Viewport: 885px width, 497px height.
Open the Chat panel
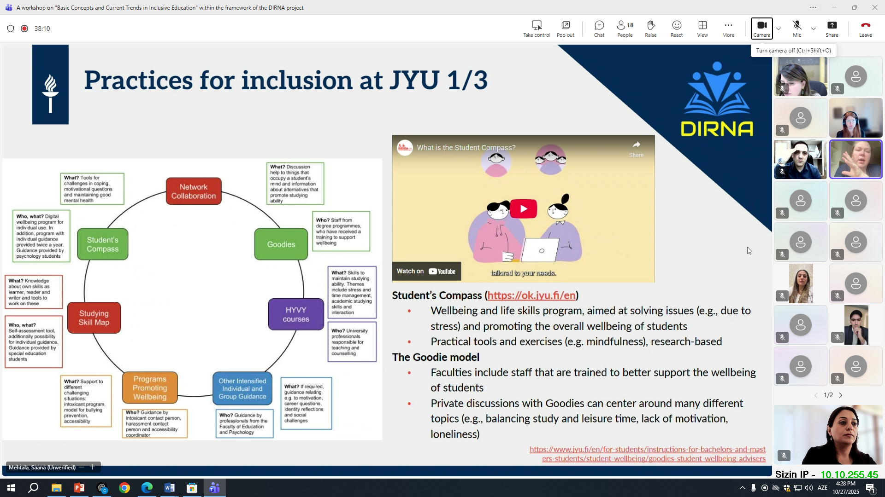(599, 29)
